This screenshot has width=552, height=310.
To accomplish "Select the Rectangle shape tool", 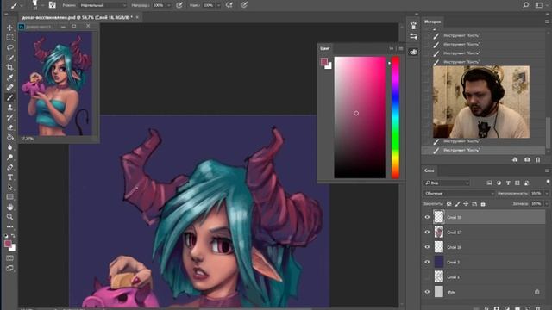I will [9, 197].
